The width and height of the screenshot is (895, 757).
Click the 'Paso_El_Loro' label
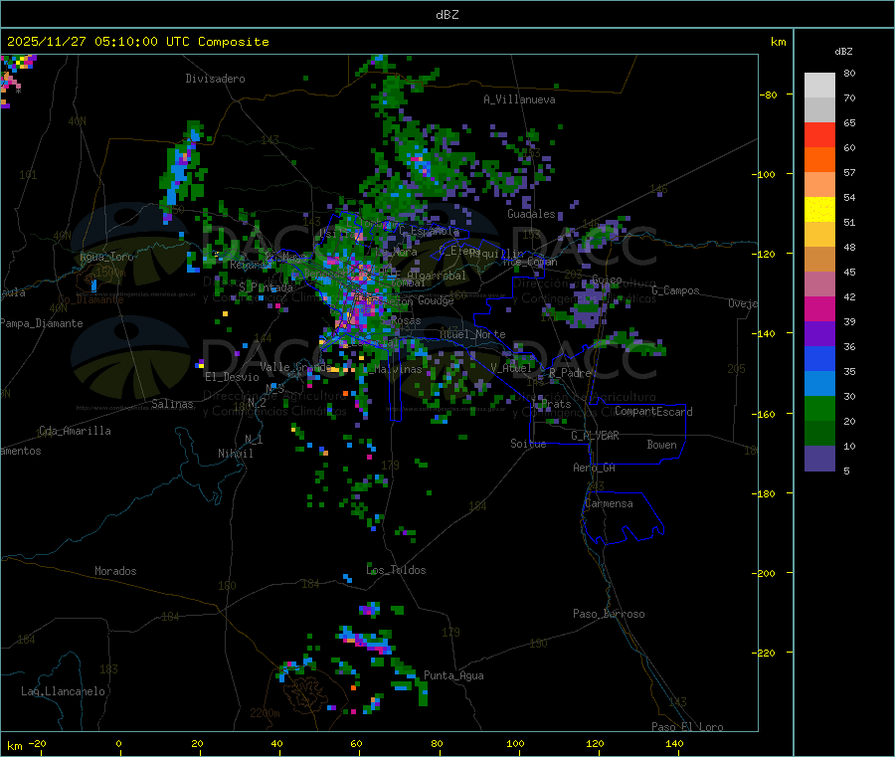tap(687, 727)
